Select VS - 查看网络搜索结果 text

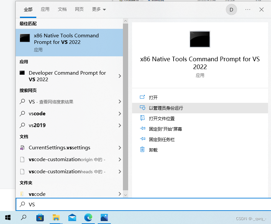tap(51, 102)
